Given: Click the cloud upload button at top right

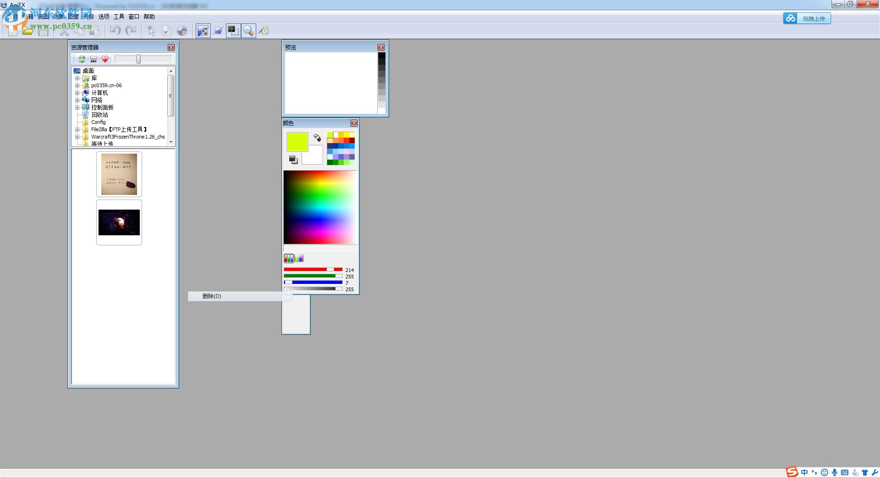Looking at the screenshot, I should [807, 18].
